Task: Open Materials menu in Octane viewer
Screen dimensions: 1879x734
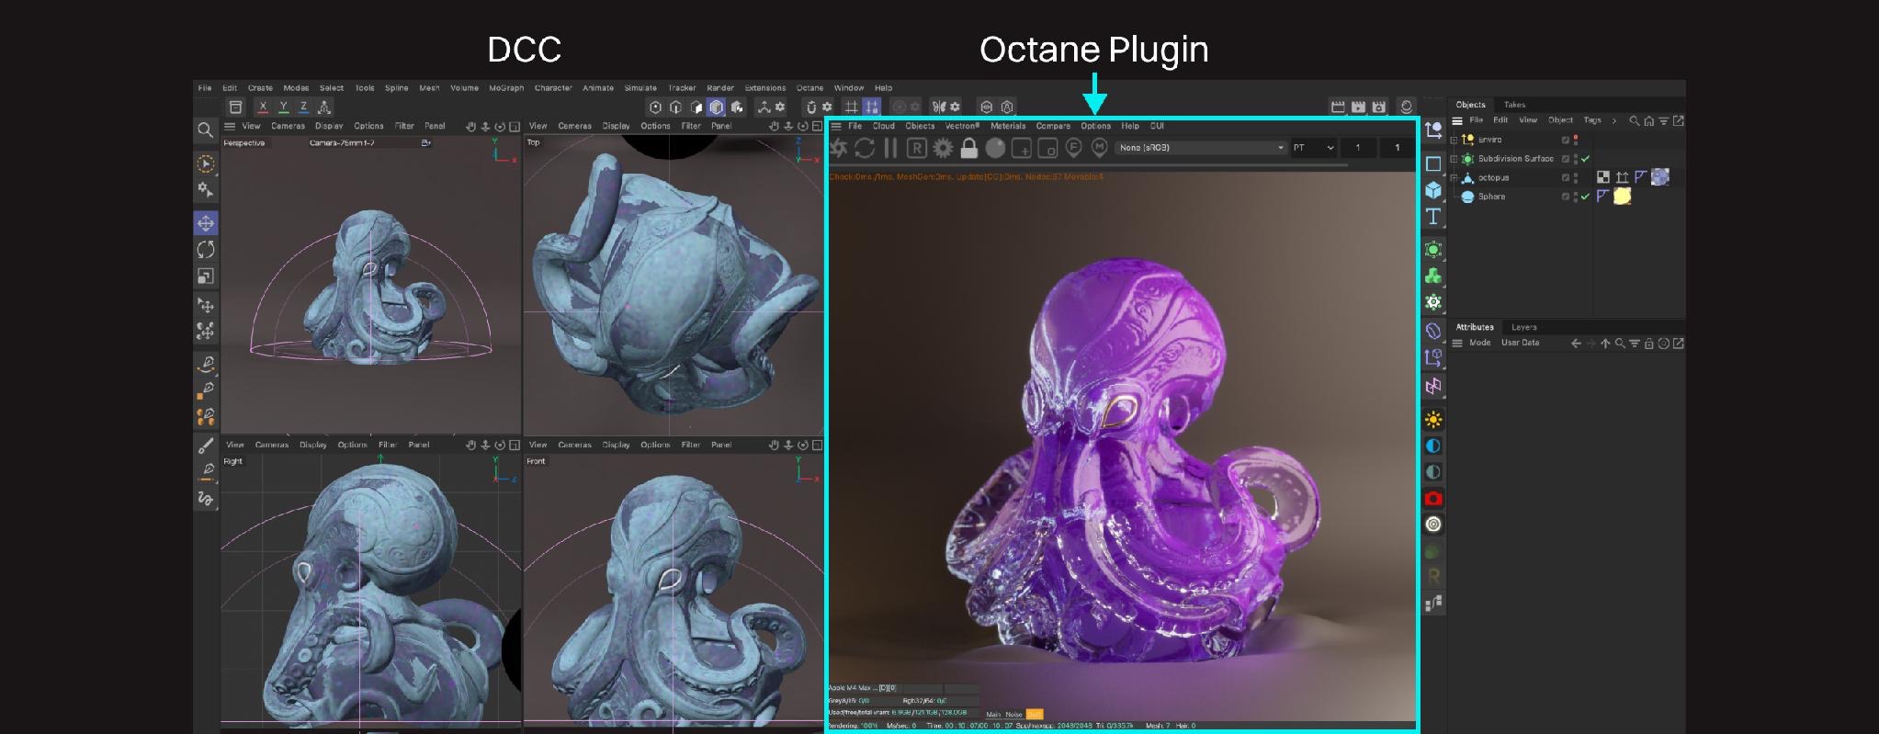Action: (x=1008, y=126)
